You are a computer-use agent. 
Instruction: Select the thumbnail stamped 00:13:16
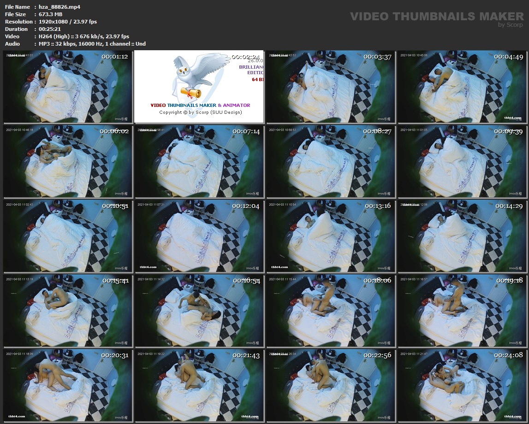pyautogui.click(x=331, y=236)
